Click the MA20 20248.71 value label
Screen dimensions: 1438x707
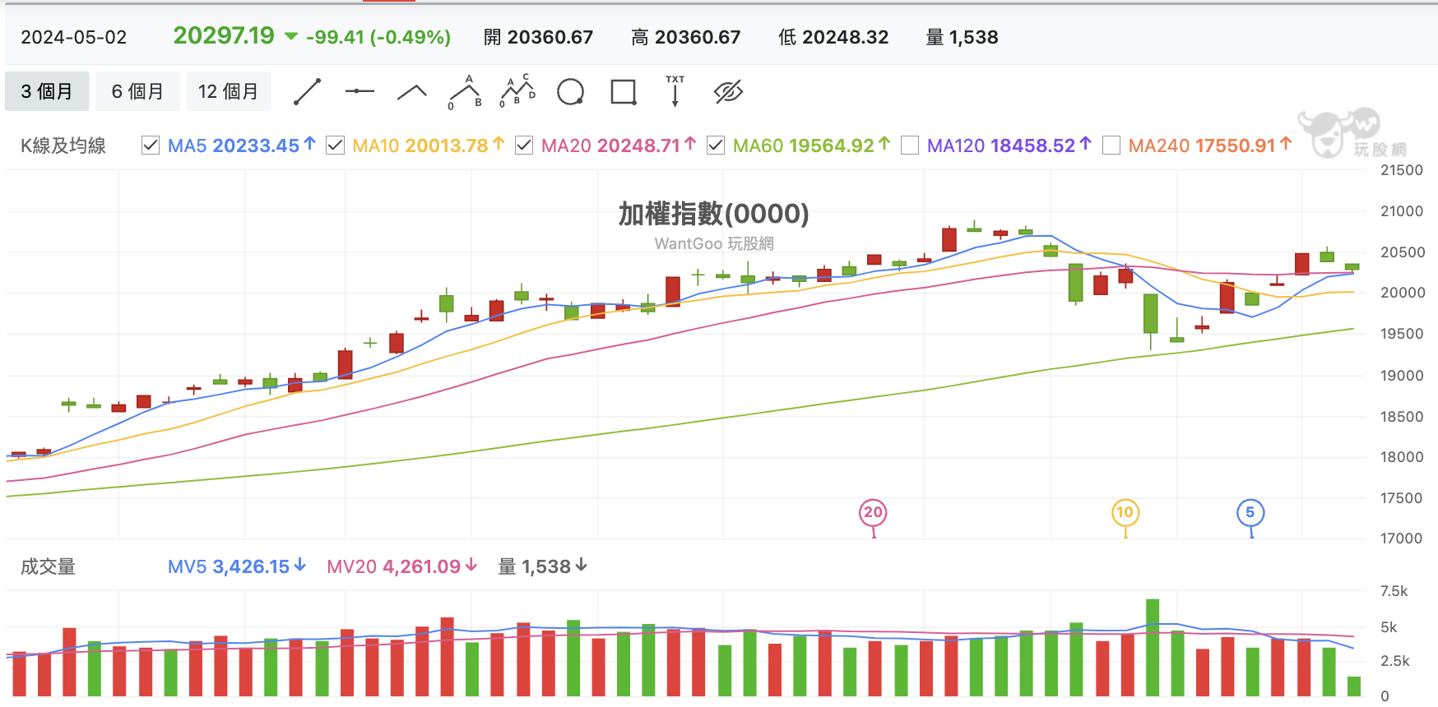click(619, 146)
